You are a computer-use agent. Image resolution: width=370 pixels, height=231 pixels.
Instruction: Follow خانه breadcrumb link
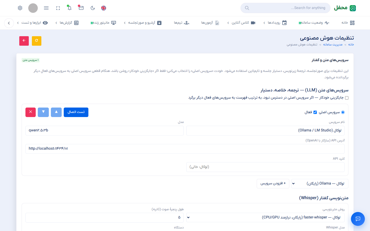click(x=351, y=45)
